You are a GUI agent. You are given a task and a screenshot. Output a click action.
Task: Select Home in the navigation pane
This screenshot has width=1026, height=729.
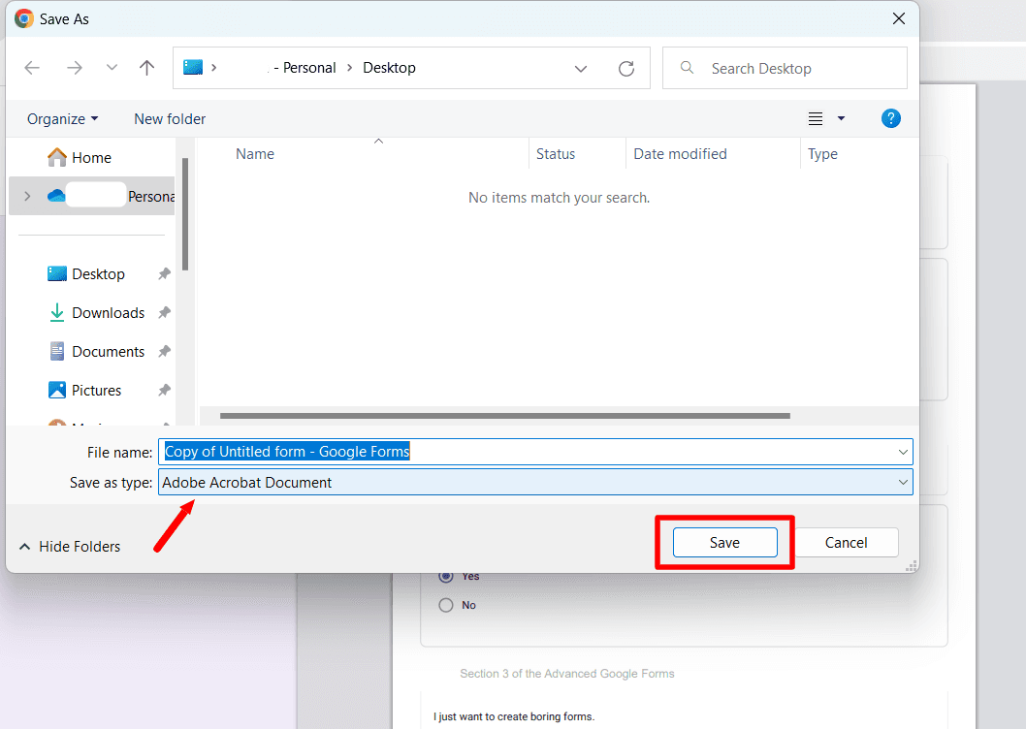(x=91, y=158)
